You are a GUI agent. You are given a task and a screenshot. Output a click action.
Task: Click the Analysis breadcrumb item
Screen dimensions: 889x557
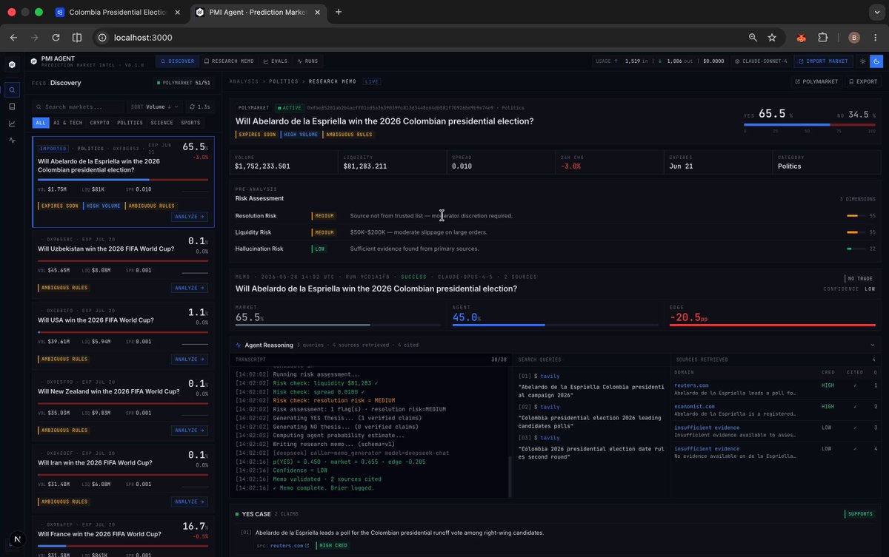[x=244, y=81]
